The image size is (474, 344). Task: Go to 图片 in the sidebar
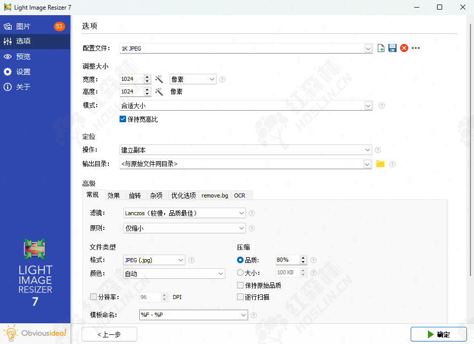tap(35, 26)
